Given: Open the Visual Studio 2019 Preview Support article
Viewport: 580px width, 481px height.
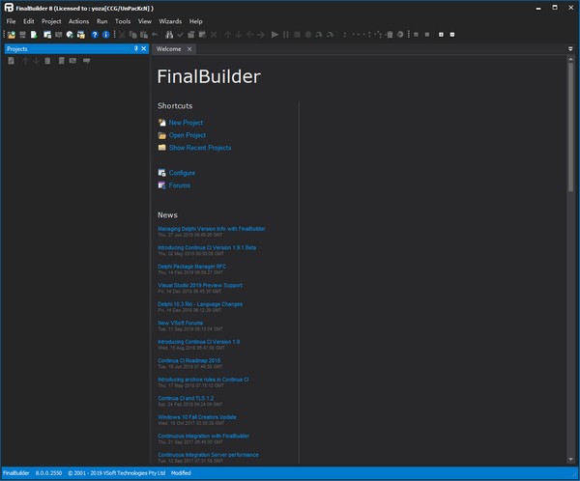Looking at the screenshot, I should click(x=201, y=286).
